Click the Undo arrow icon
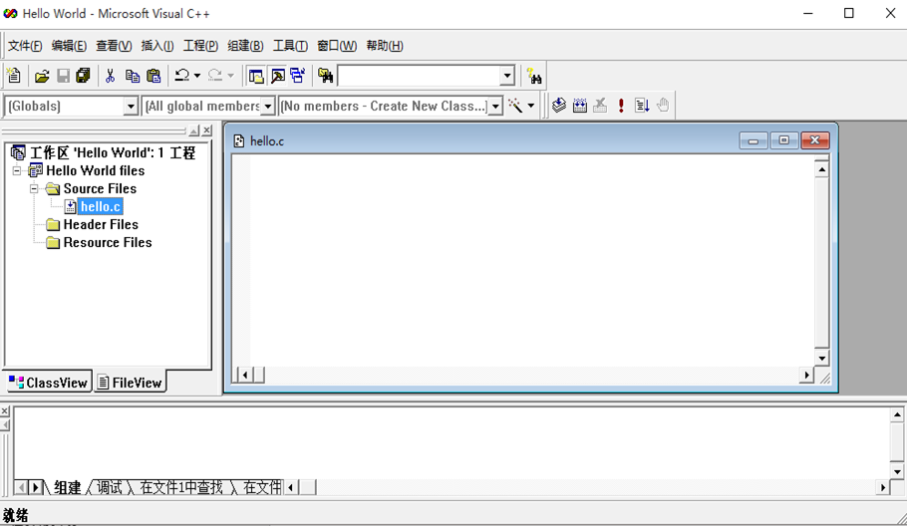This screenshot has width=907, height=526. (x=181, y=76)
